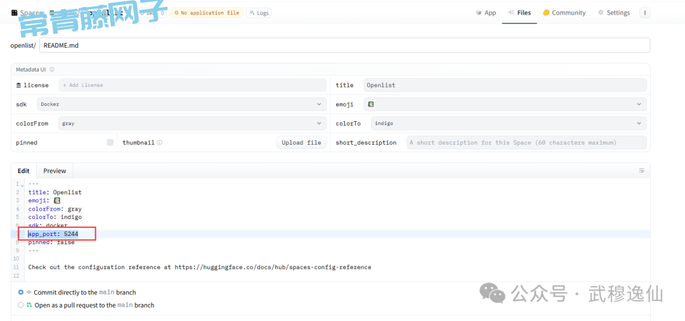The height and width of the screenshot is (321, 685).
Task: Click the Spaces logo icon
Action: [x=14, y=13]
